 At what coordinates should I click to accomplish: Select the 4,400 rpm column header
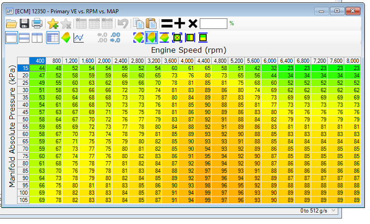203,61
